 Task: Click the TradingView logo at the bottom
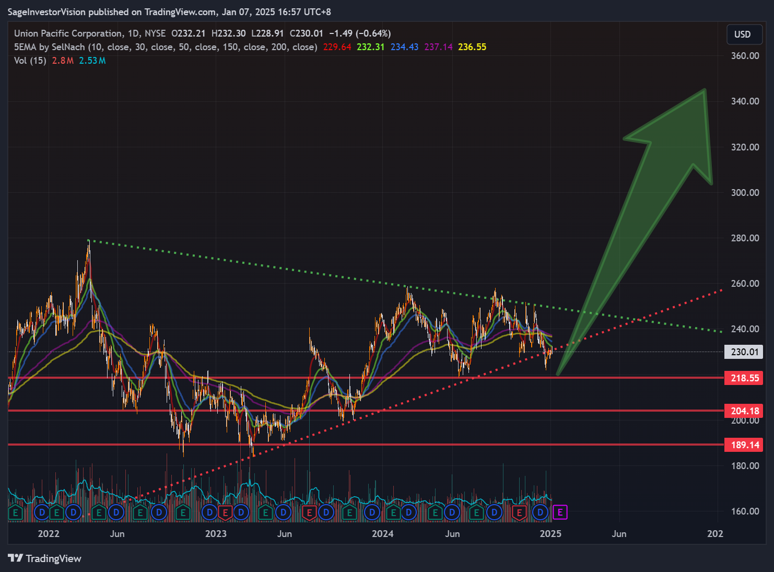[45, 558]
